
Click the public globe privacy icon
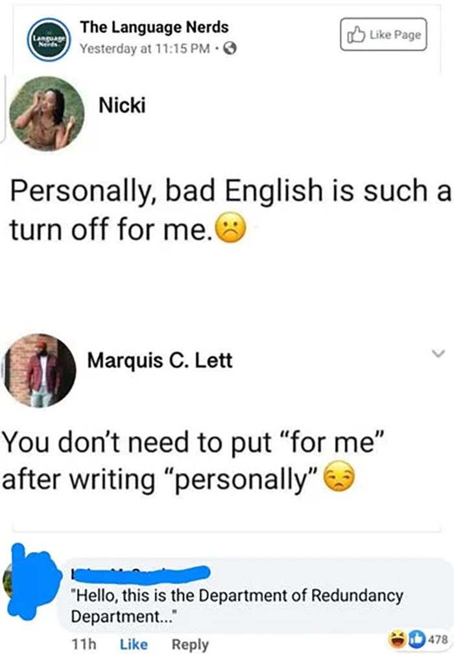pyautogui.click(x=230, y=49)
